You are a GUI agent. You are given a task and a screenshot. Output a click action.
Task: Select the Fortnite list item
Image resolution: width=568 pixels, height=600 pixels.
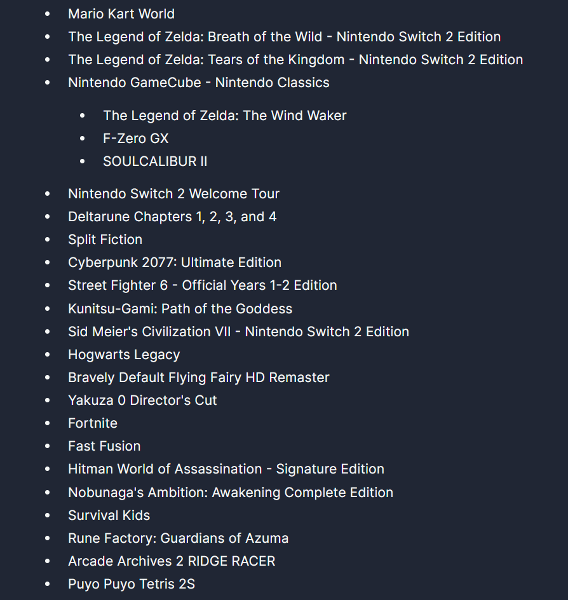tap(93, 423)
